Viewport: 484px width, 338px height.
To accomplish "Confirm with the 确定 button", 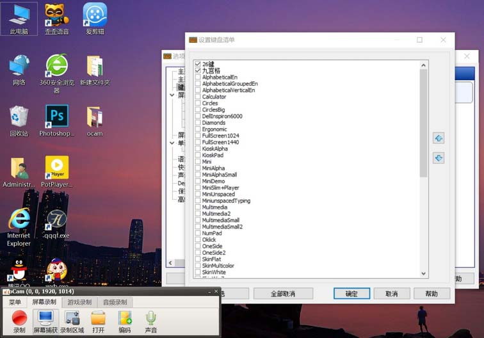I will pos(351,294).
